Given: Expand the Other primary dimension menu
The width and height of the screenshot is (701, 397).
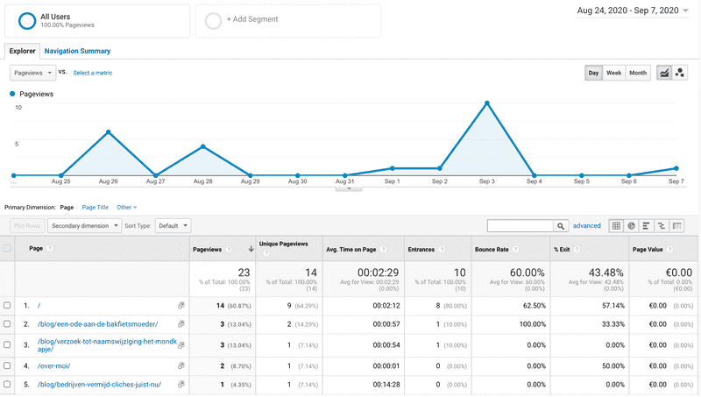Looking at the screenshot, I should (127, 208).
